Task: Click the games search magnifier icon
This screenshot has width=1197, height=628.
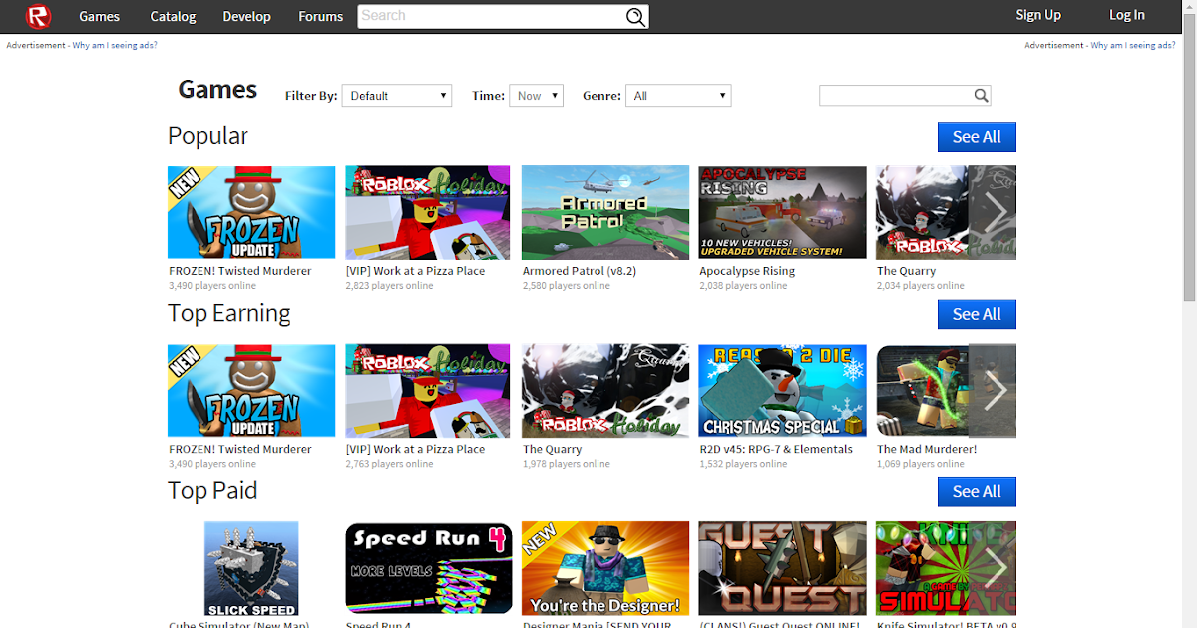Action: click(982, 96)
